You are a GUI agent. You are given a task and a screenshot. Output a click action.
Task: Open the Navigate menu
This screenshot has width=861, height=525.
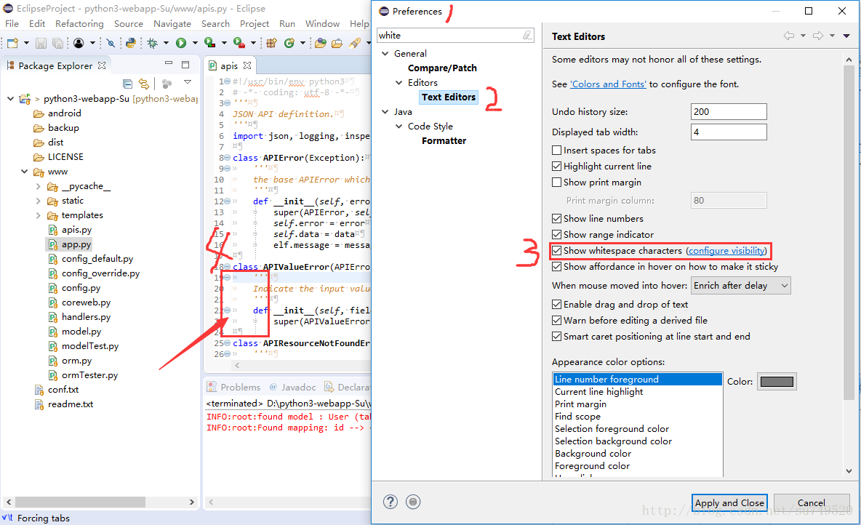172,23
